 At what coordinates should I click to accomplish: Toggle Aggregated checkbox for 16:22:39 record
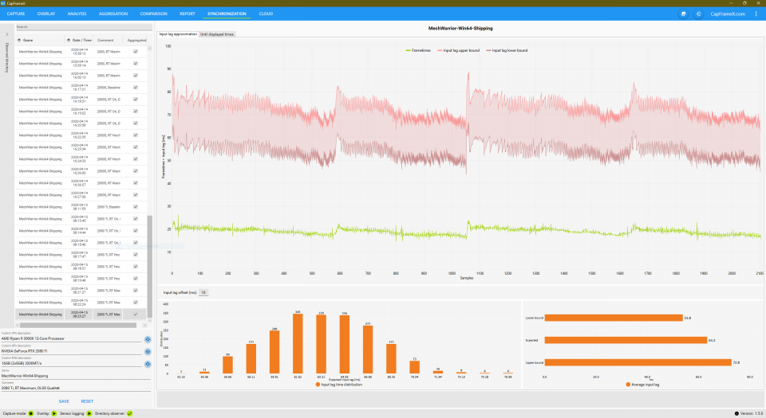point(136,135)
